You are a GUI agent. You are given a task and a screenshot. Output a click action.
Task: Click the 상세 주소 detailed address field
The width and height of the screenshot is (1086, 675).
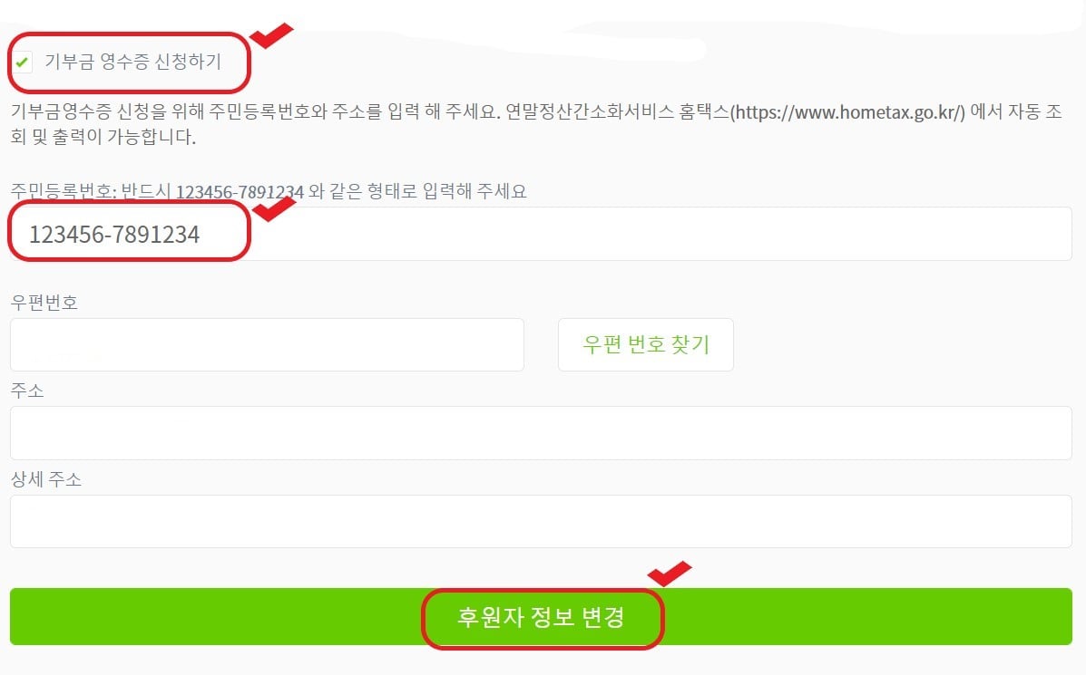[x=541, y=522]
